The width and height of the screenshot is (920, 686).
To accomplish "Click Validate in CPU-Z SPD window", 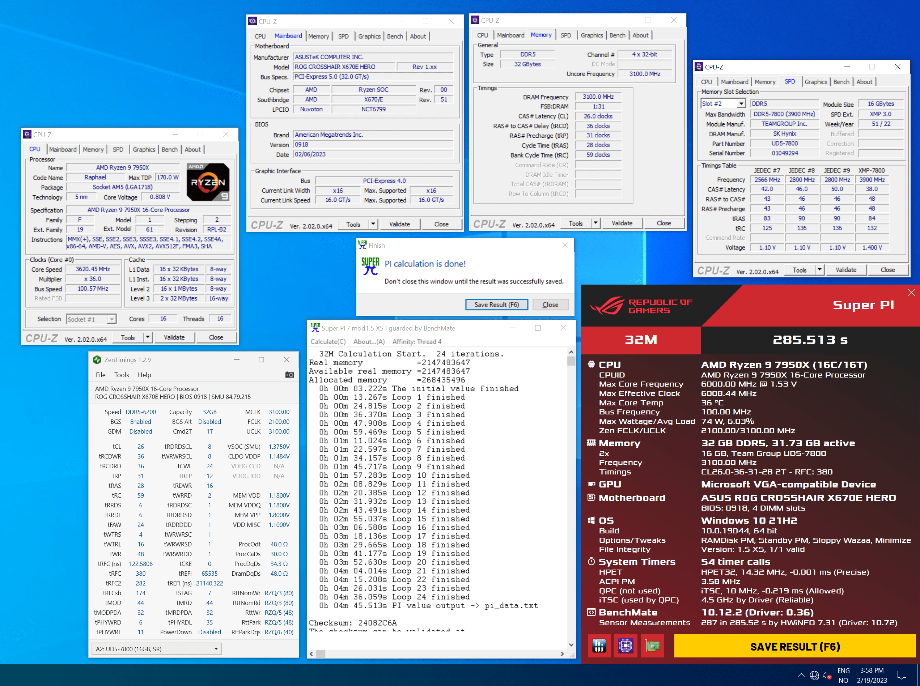I will pyautogui.click(x=845, y=269).
